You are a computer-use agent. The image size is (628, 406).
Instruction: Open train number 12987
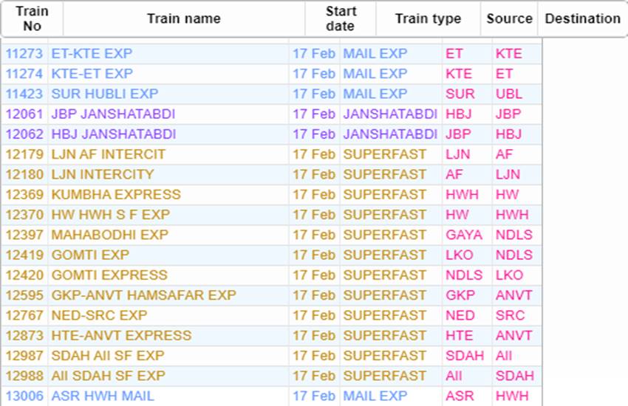click(x=24, y=356)
